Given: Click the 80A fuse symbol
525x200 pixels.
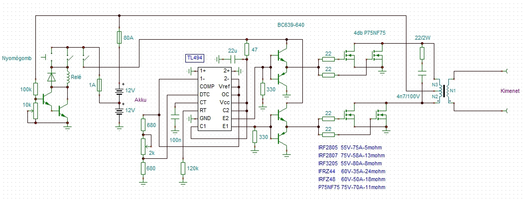Looking at the screenshot, I should (x=119, y=37).
